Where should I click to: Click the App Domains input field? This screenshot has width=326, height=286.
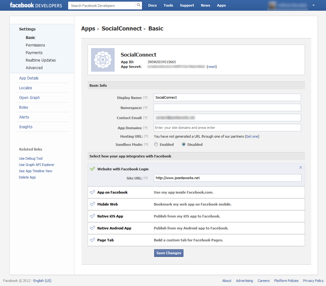227,128
